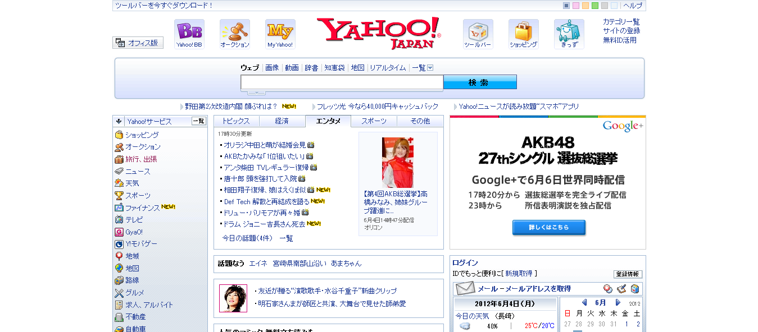758x332 pixels.
Task: Click the ショッピング sidebar icon
Action: (119, 135)
